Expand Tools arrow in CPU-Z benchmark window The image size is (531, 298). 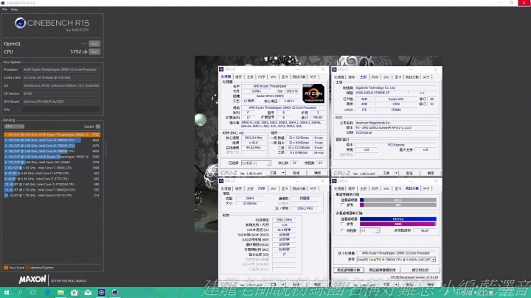[x=396, y=285]
